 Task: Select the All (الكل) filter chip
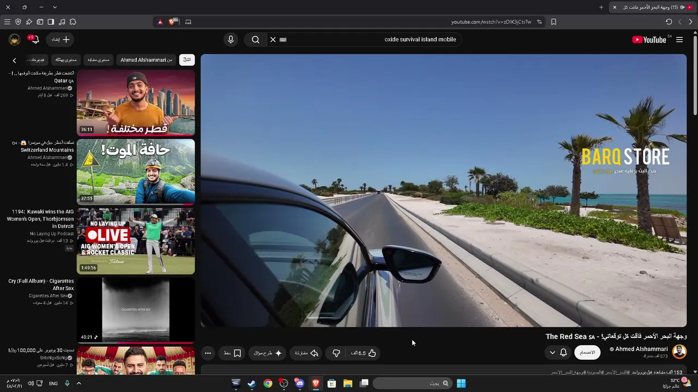187,60
